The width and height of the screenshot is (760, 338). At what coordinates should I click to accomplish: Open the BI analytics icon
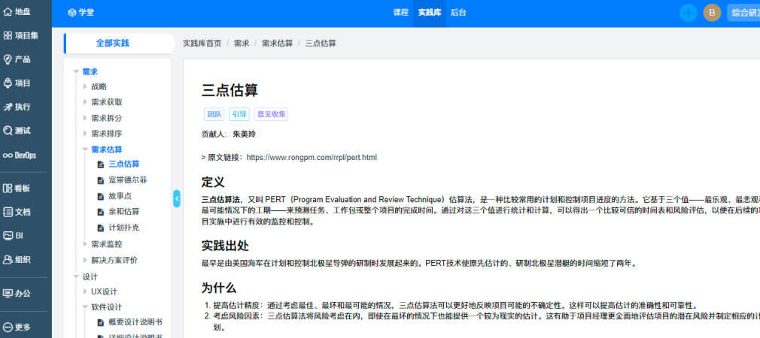pos(8,236)
